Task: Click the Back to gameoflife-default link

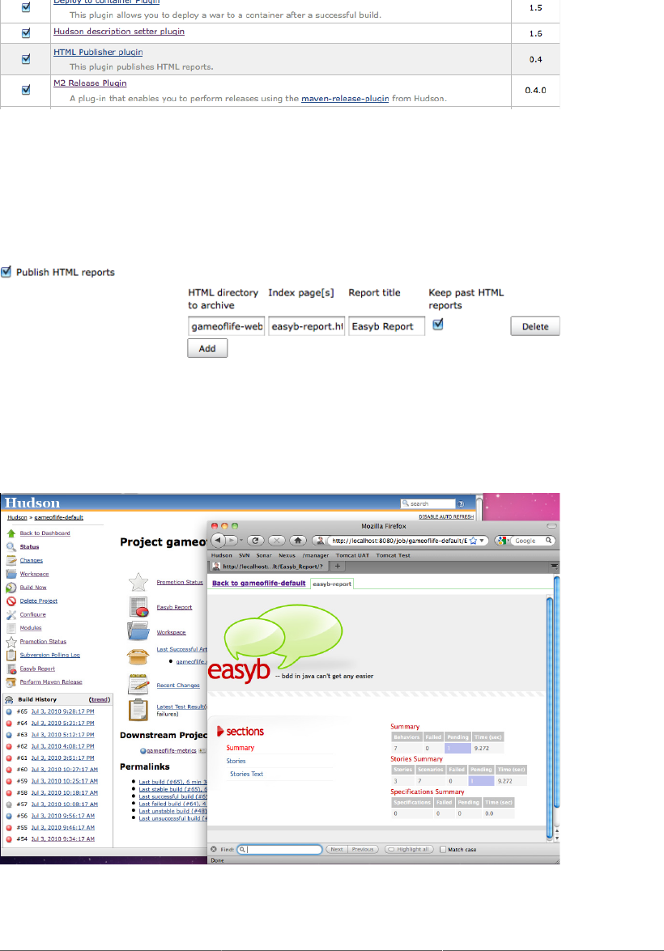Action: coord(258,583)
